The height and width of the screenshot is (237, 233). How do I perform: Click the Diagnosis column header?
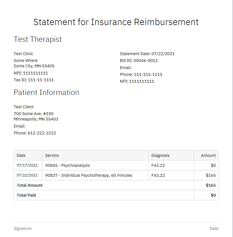160,155
